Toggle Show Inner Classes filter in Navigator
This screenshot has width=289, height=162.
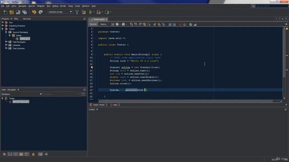point(27,154)
